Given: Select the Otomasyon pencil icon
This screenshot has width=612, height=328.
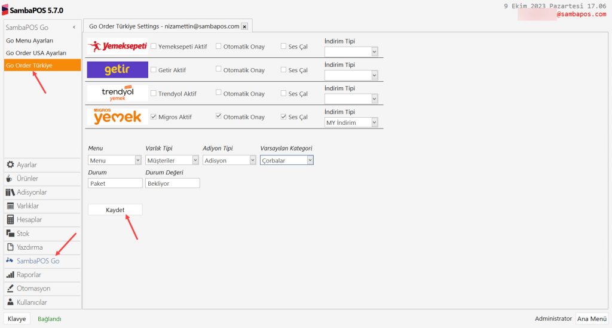Looking at the screenshot, I should coord(10,289).
